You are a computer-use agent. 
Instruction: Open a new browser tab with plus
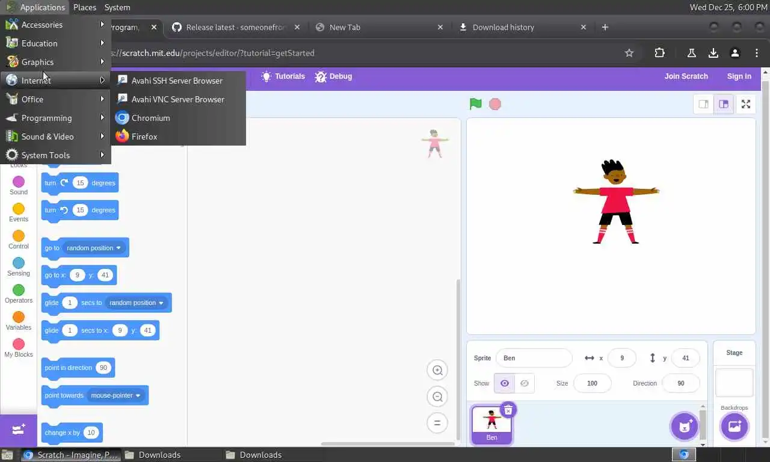coord(605,27)
